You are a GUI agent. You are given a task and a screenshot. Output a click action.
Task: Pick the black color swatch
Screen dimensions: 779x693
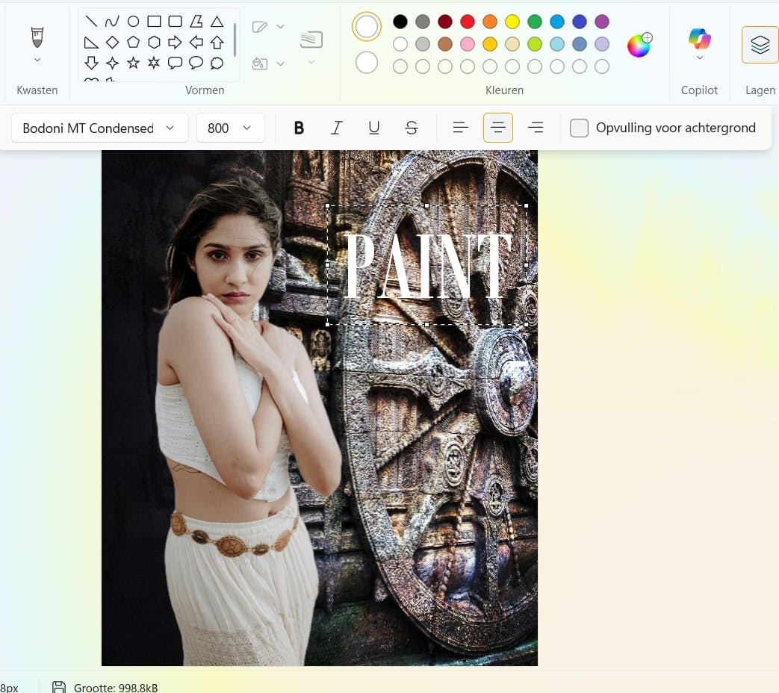coord(400,22)
